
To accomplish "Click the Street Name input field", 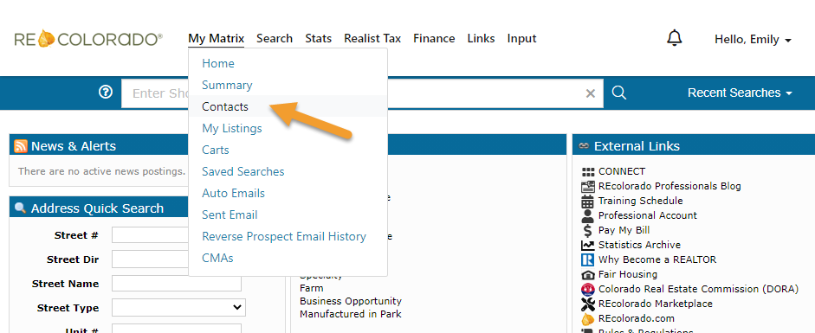I will pyautogui.click(x=176, y=284).
